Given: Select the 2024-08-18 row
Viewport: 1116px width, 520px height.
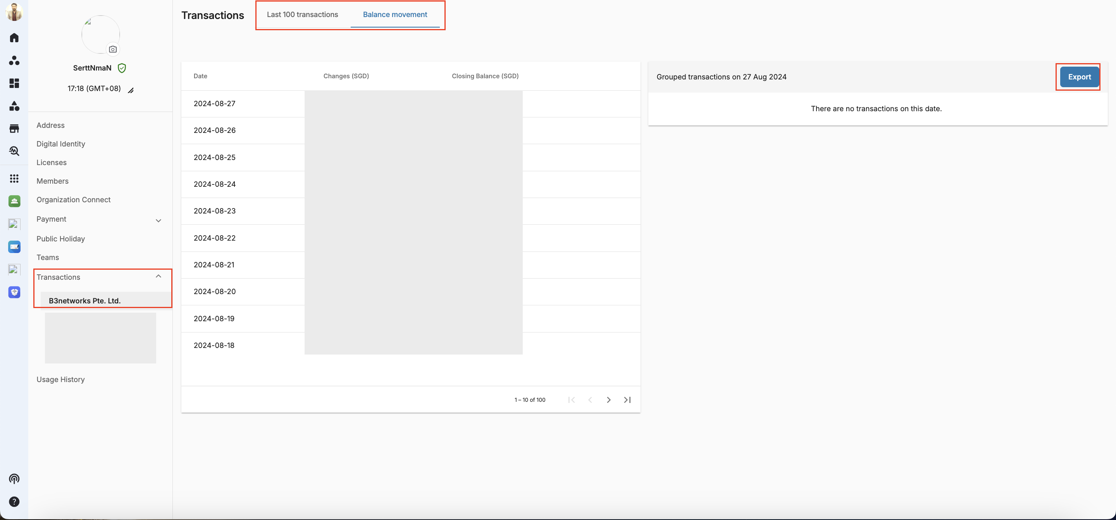Looking at the screenshot, I should pos(411,345).
